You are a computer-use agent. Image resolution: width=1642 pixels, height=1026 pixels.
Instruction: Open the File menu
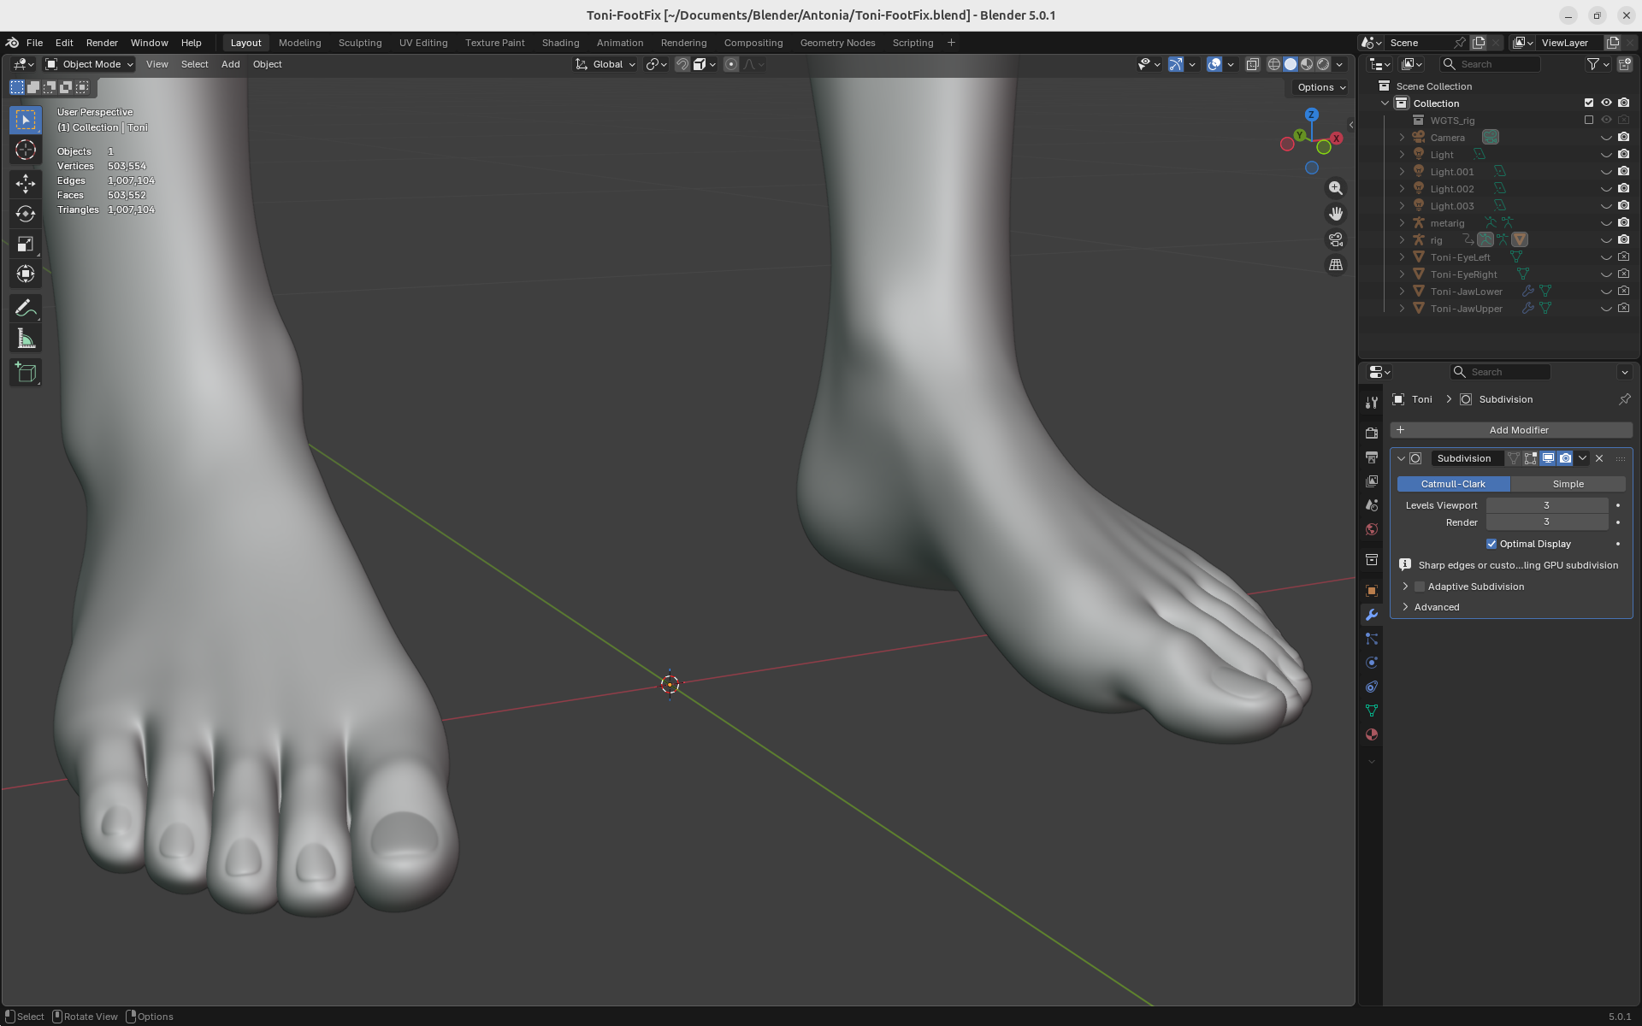(x=34, y=43)
